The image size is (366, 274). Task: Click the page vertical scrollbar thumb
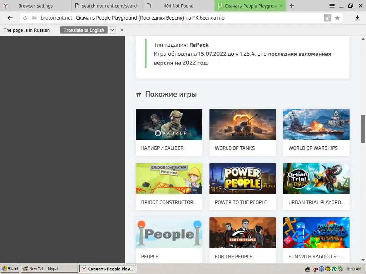point(363,128)
